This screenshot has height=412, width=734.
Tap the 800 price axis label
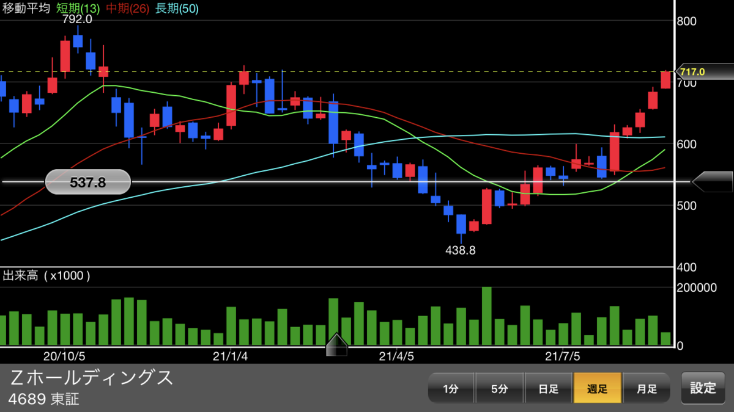(x=688, y=20)
